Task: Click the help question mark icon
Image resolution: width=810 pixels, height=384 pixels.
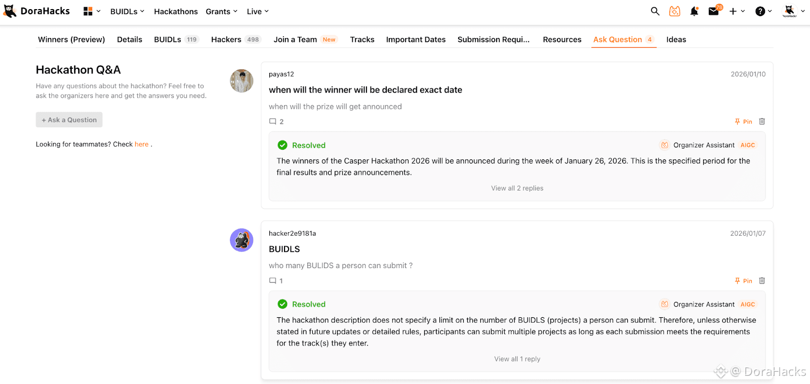Action: [760, 11]
